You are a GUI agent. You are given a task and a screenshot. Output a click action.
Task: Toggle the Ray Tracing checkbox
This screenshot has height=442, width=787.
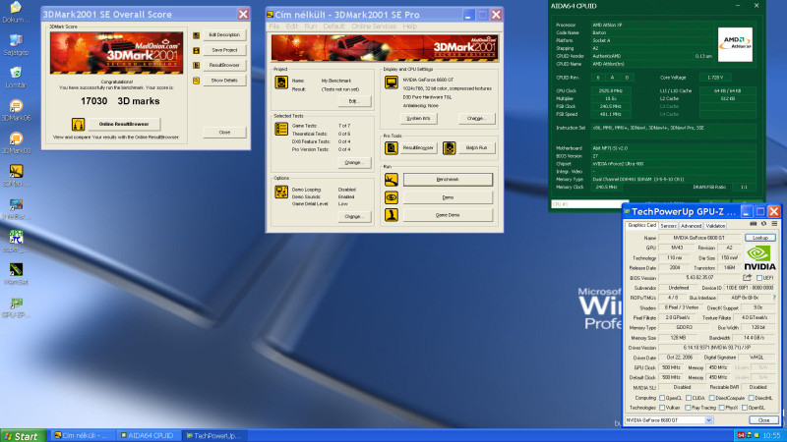tap(688, 408)
